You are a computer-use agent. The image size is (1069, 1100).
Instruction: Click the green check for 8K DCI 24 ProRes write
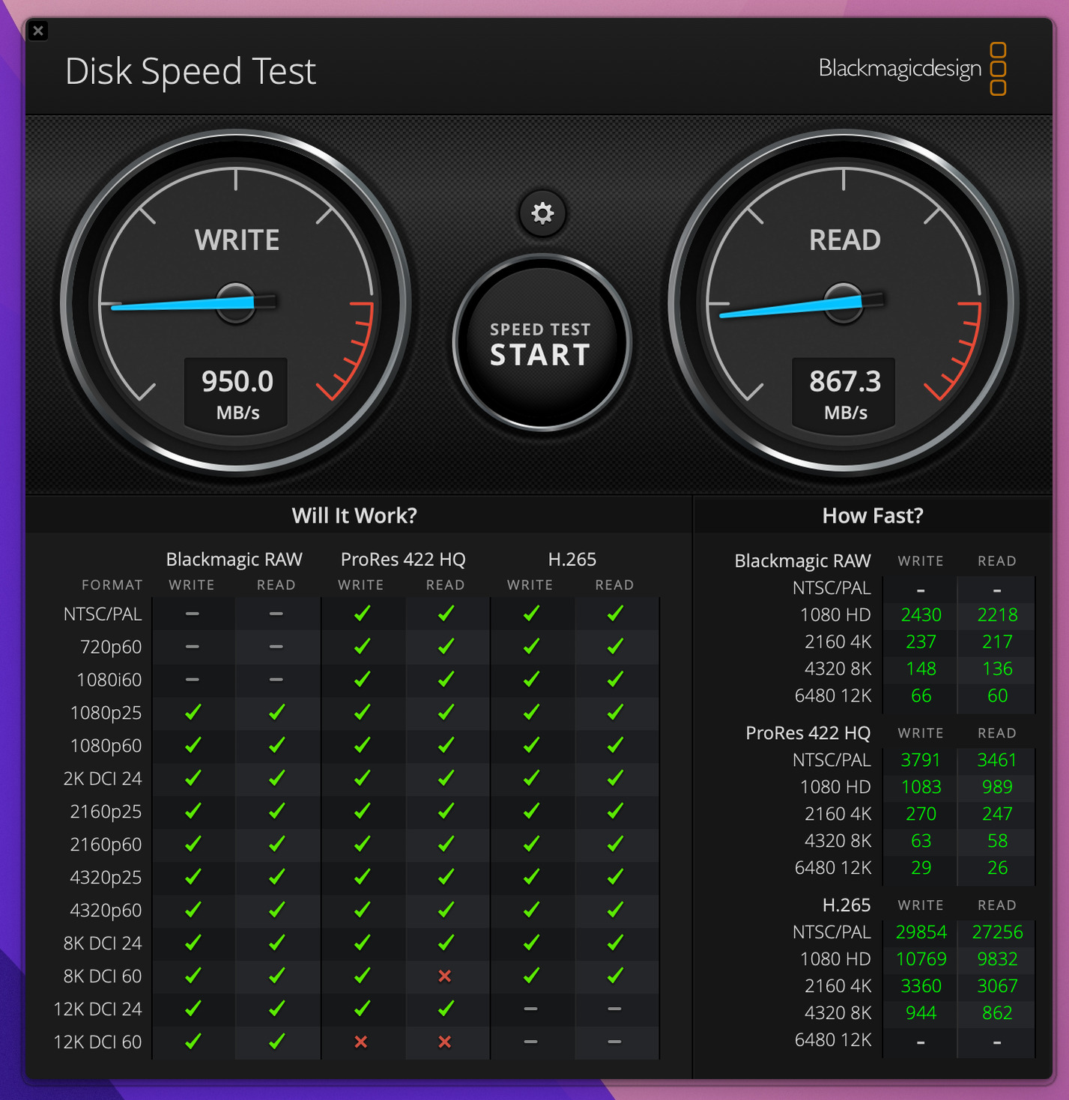tap(362, 943)
